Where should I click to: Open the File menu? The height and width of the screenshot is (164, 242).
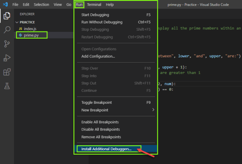click(x=15, y=4)
